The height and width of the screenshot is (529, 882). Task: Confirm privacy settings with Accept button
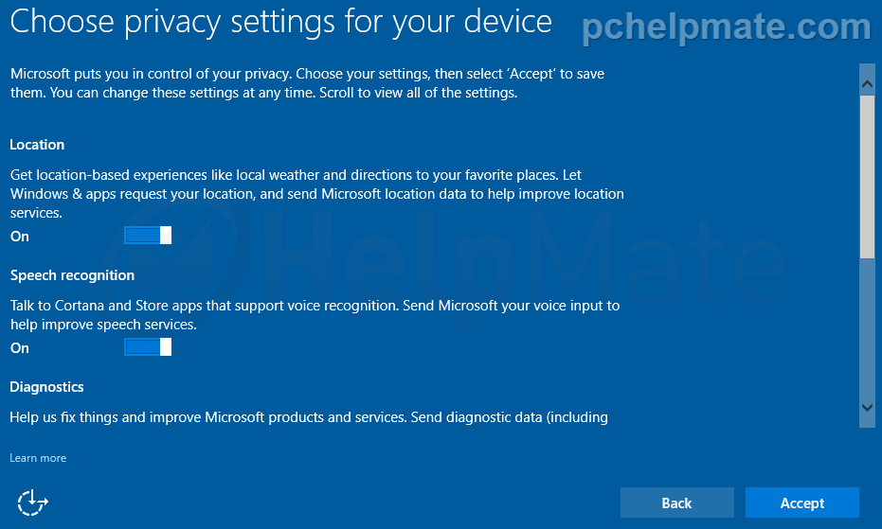click(x=802, y=503)
